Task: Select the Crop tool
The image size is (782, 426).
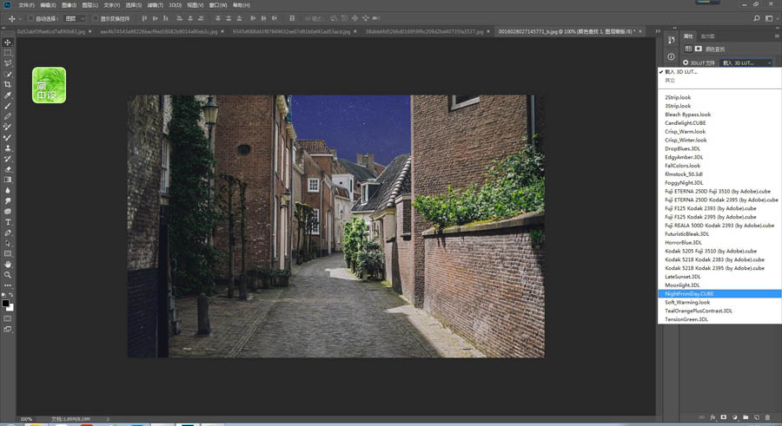Action: (x=8, y=84)
